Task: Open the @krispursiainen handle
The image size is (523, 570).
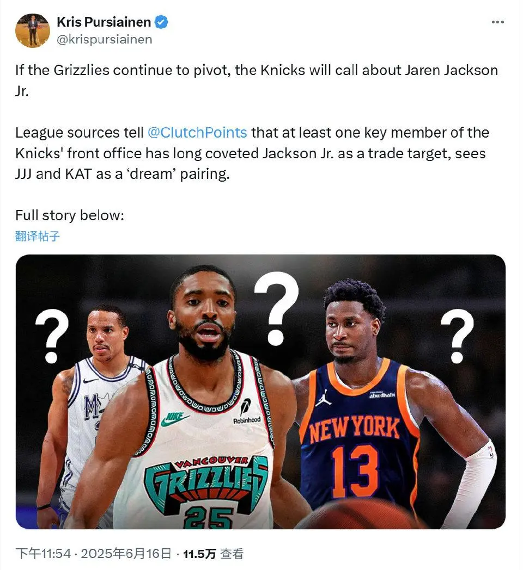Action: [x=105, y=39]
